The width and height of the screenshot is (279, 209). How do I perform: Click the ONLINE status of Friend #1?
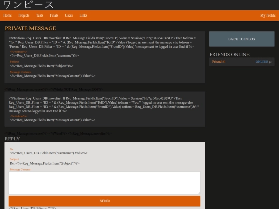262,62
